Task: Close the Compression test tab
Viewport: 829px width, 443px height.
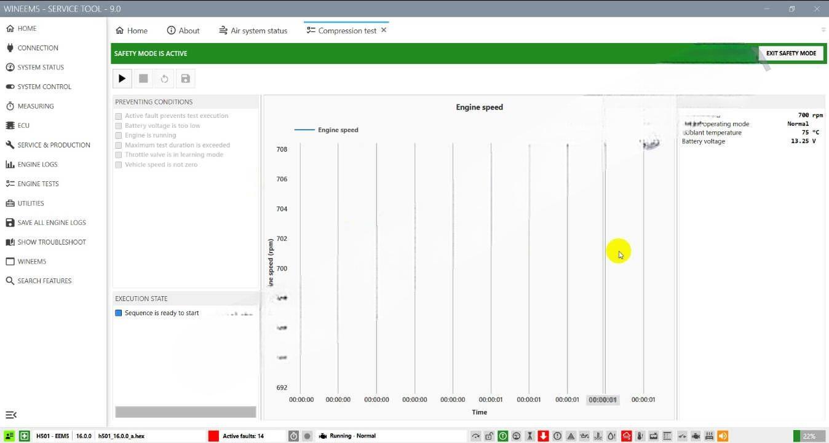Action: pyautogui.click(x=384, y=30)
